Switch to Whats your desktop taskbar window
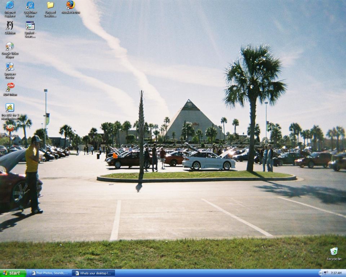 (x=94, y=273)
